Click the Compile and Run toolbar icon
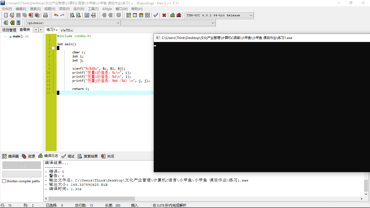The width and height of the screenshot is (370, 208). 141,15
